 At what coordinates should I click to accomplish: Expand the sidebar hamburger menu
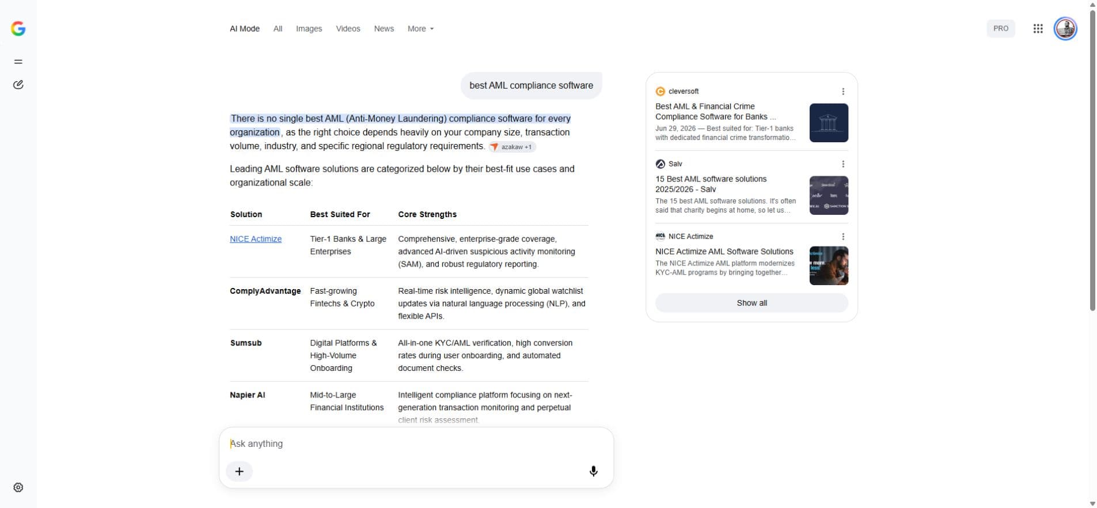point(18,62)
